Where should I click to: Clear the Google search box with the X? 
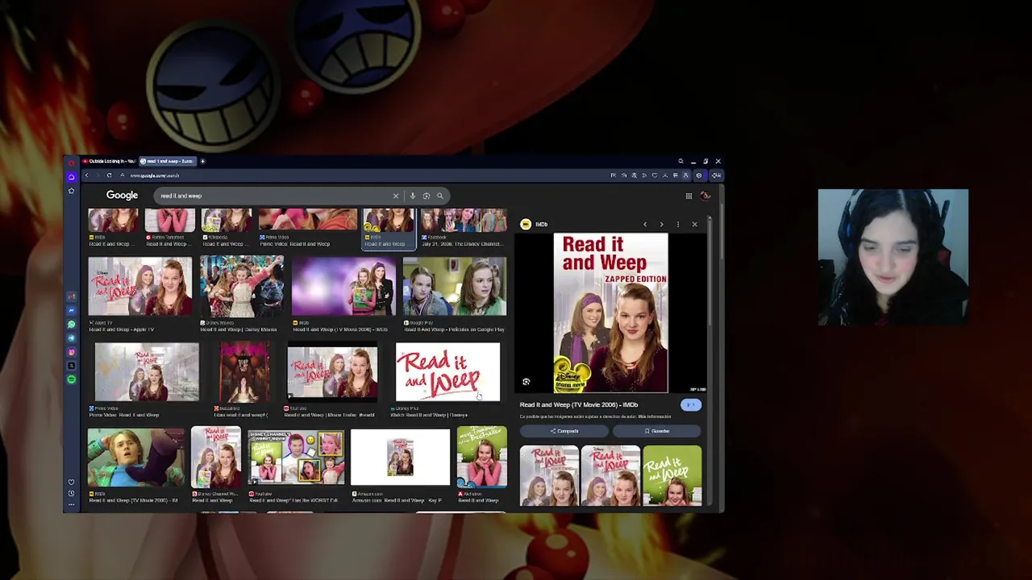click(396, 196)
